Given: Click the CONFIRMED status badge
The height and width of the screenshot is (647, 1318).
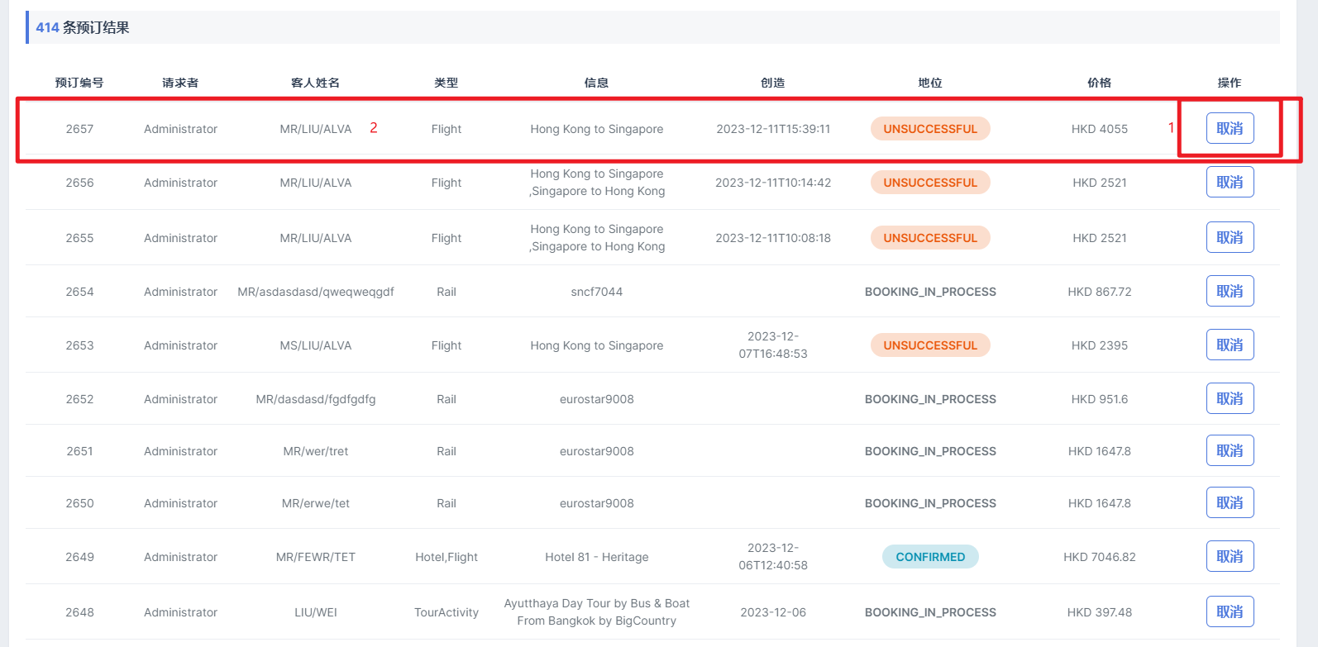Looking at the screenshot, I should 930,557.
